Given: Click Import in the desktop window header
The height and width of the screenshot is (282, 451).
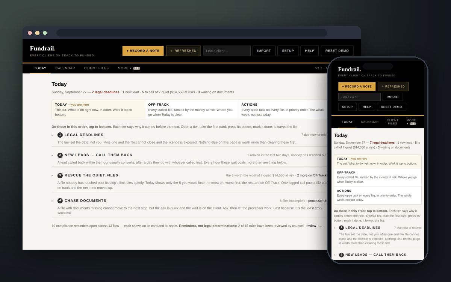Looking at the screenshot, I should pos(264,51).
